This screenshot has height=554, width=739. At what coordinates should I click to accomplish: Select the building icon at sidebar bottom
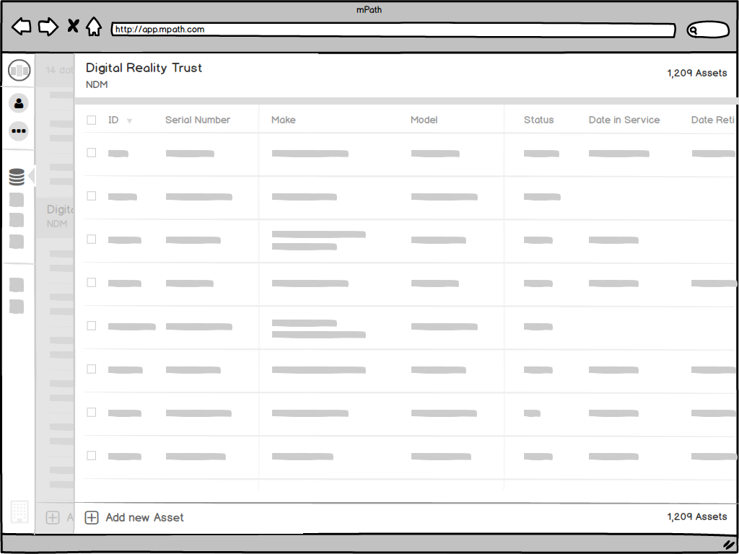19,511
